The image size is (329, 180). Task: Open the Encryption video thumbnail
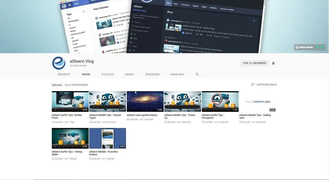(x=220, y=101)
